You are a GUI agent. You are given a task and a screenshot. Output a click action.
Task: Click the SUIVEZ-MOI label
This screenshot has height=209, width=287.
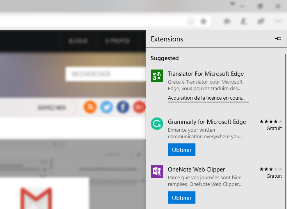(52, 107)
